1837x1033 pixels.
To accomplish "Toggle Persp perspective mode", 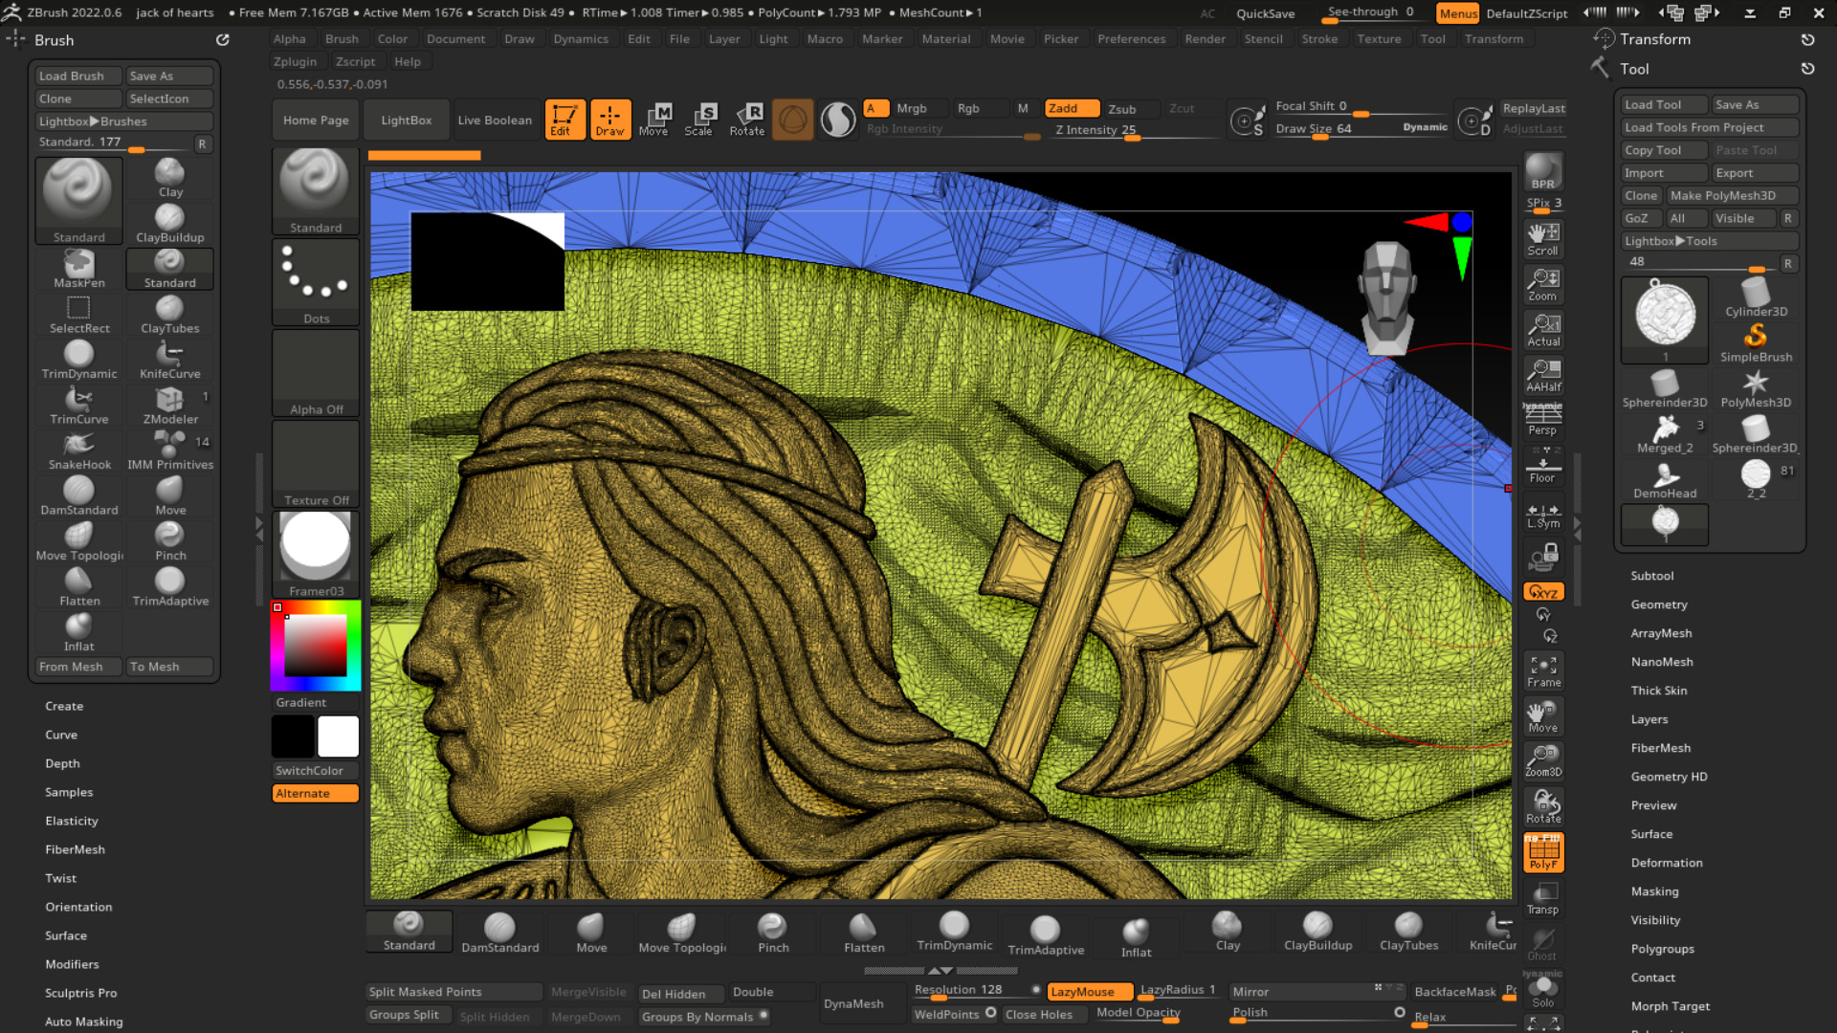I will click(1542, 420).
